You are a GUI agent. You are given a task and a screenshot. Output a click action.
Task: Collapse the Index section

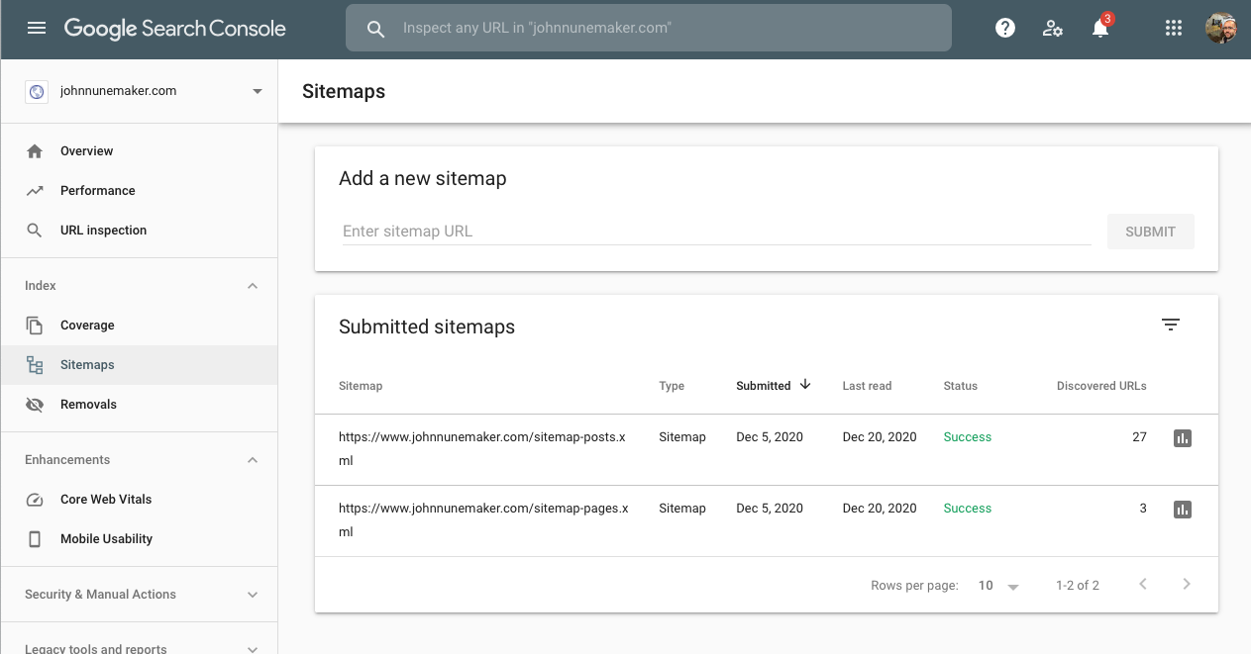tap(253, 286)
